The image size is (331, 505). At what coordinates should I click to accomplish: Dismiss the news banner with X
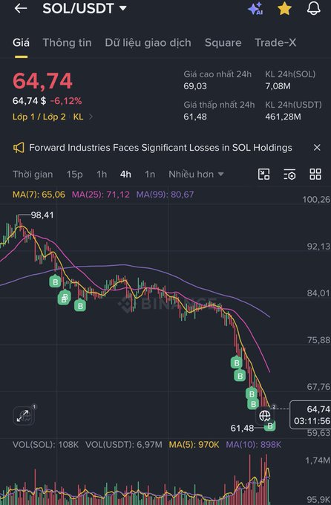[x=317, y=148]
